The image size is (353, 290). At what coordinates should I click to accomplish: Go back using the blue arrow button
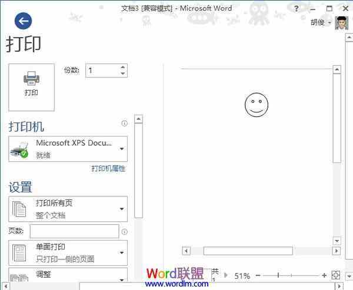tap(23, 21)
